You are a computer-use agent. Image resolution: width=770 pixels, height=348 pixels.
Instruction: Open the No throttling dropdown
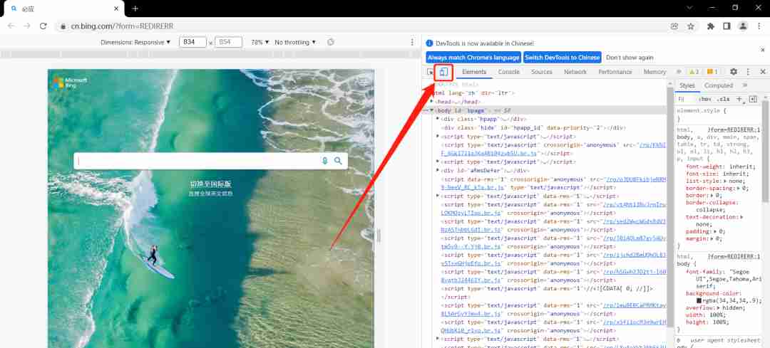(x=295, y=42)
